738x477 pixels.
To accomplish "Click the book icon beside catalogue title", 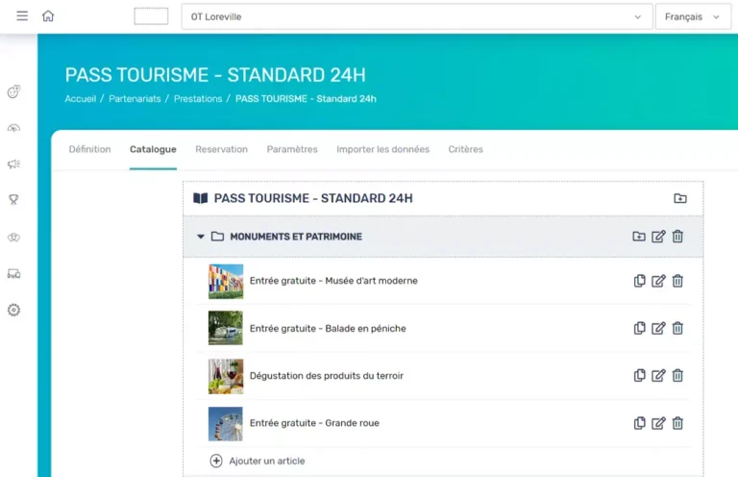I will [x=201, y=198].
